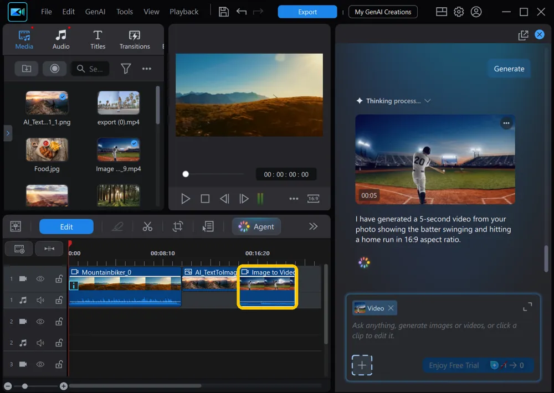The image size is (554, 393).
Task: Click the Generate button
Action: [x=509, y=69]
